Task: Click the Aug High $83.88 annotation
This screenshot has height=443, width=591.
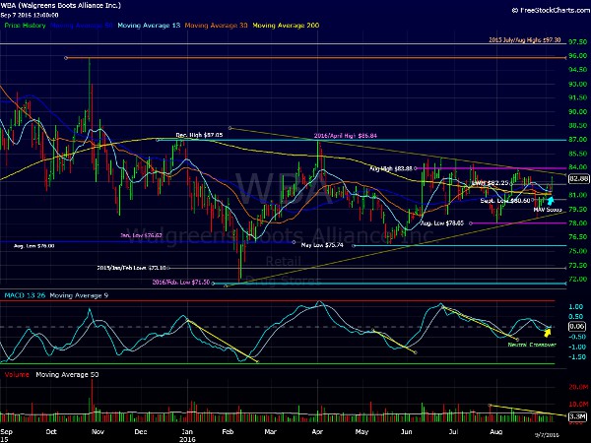Action: pyautogui.click(x=391, y=168)
